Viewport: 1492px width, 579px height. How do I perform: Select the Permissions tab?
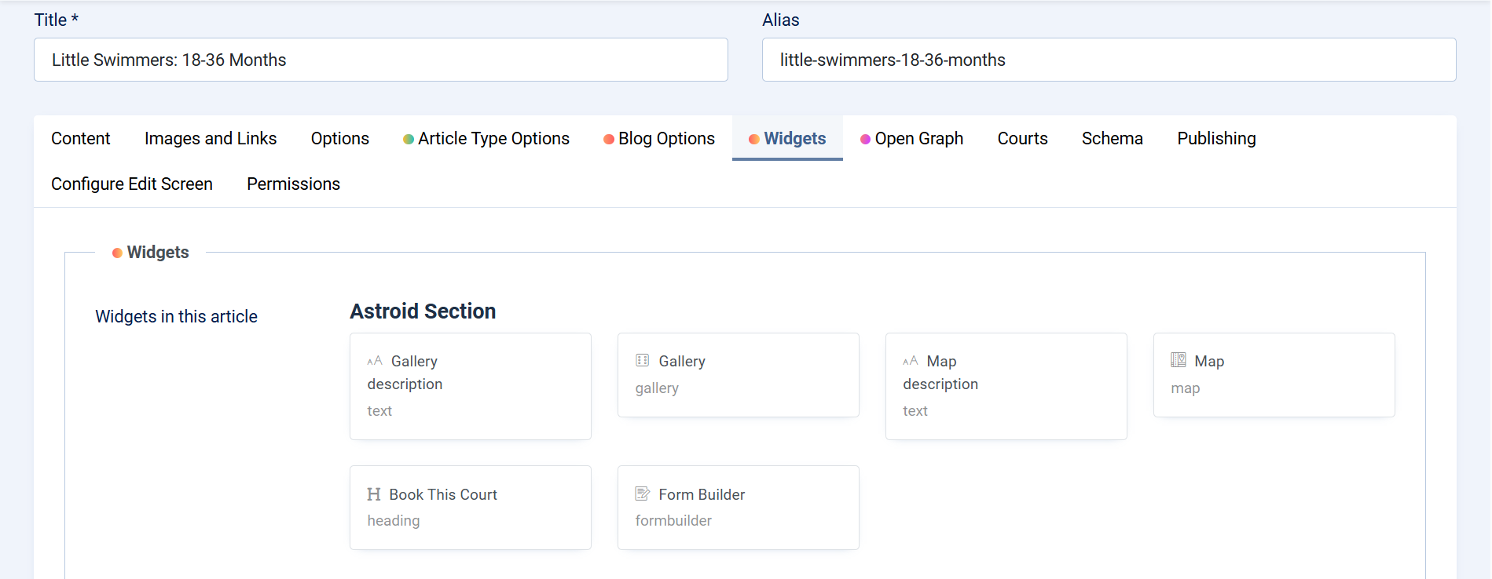tap(294, 184)
